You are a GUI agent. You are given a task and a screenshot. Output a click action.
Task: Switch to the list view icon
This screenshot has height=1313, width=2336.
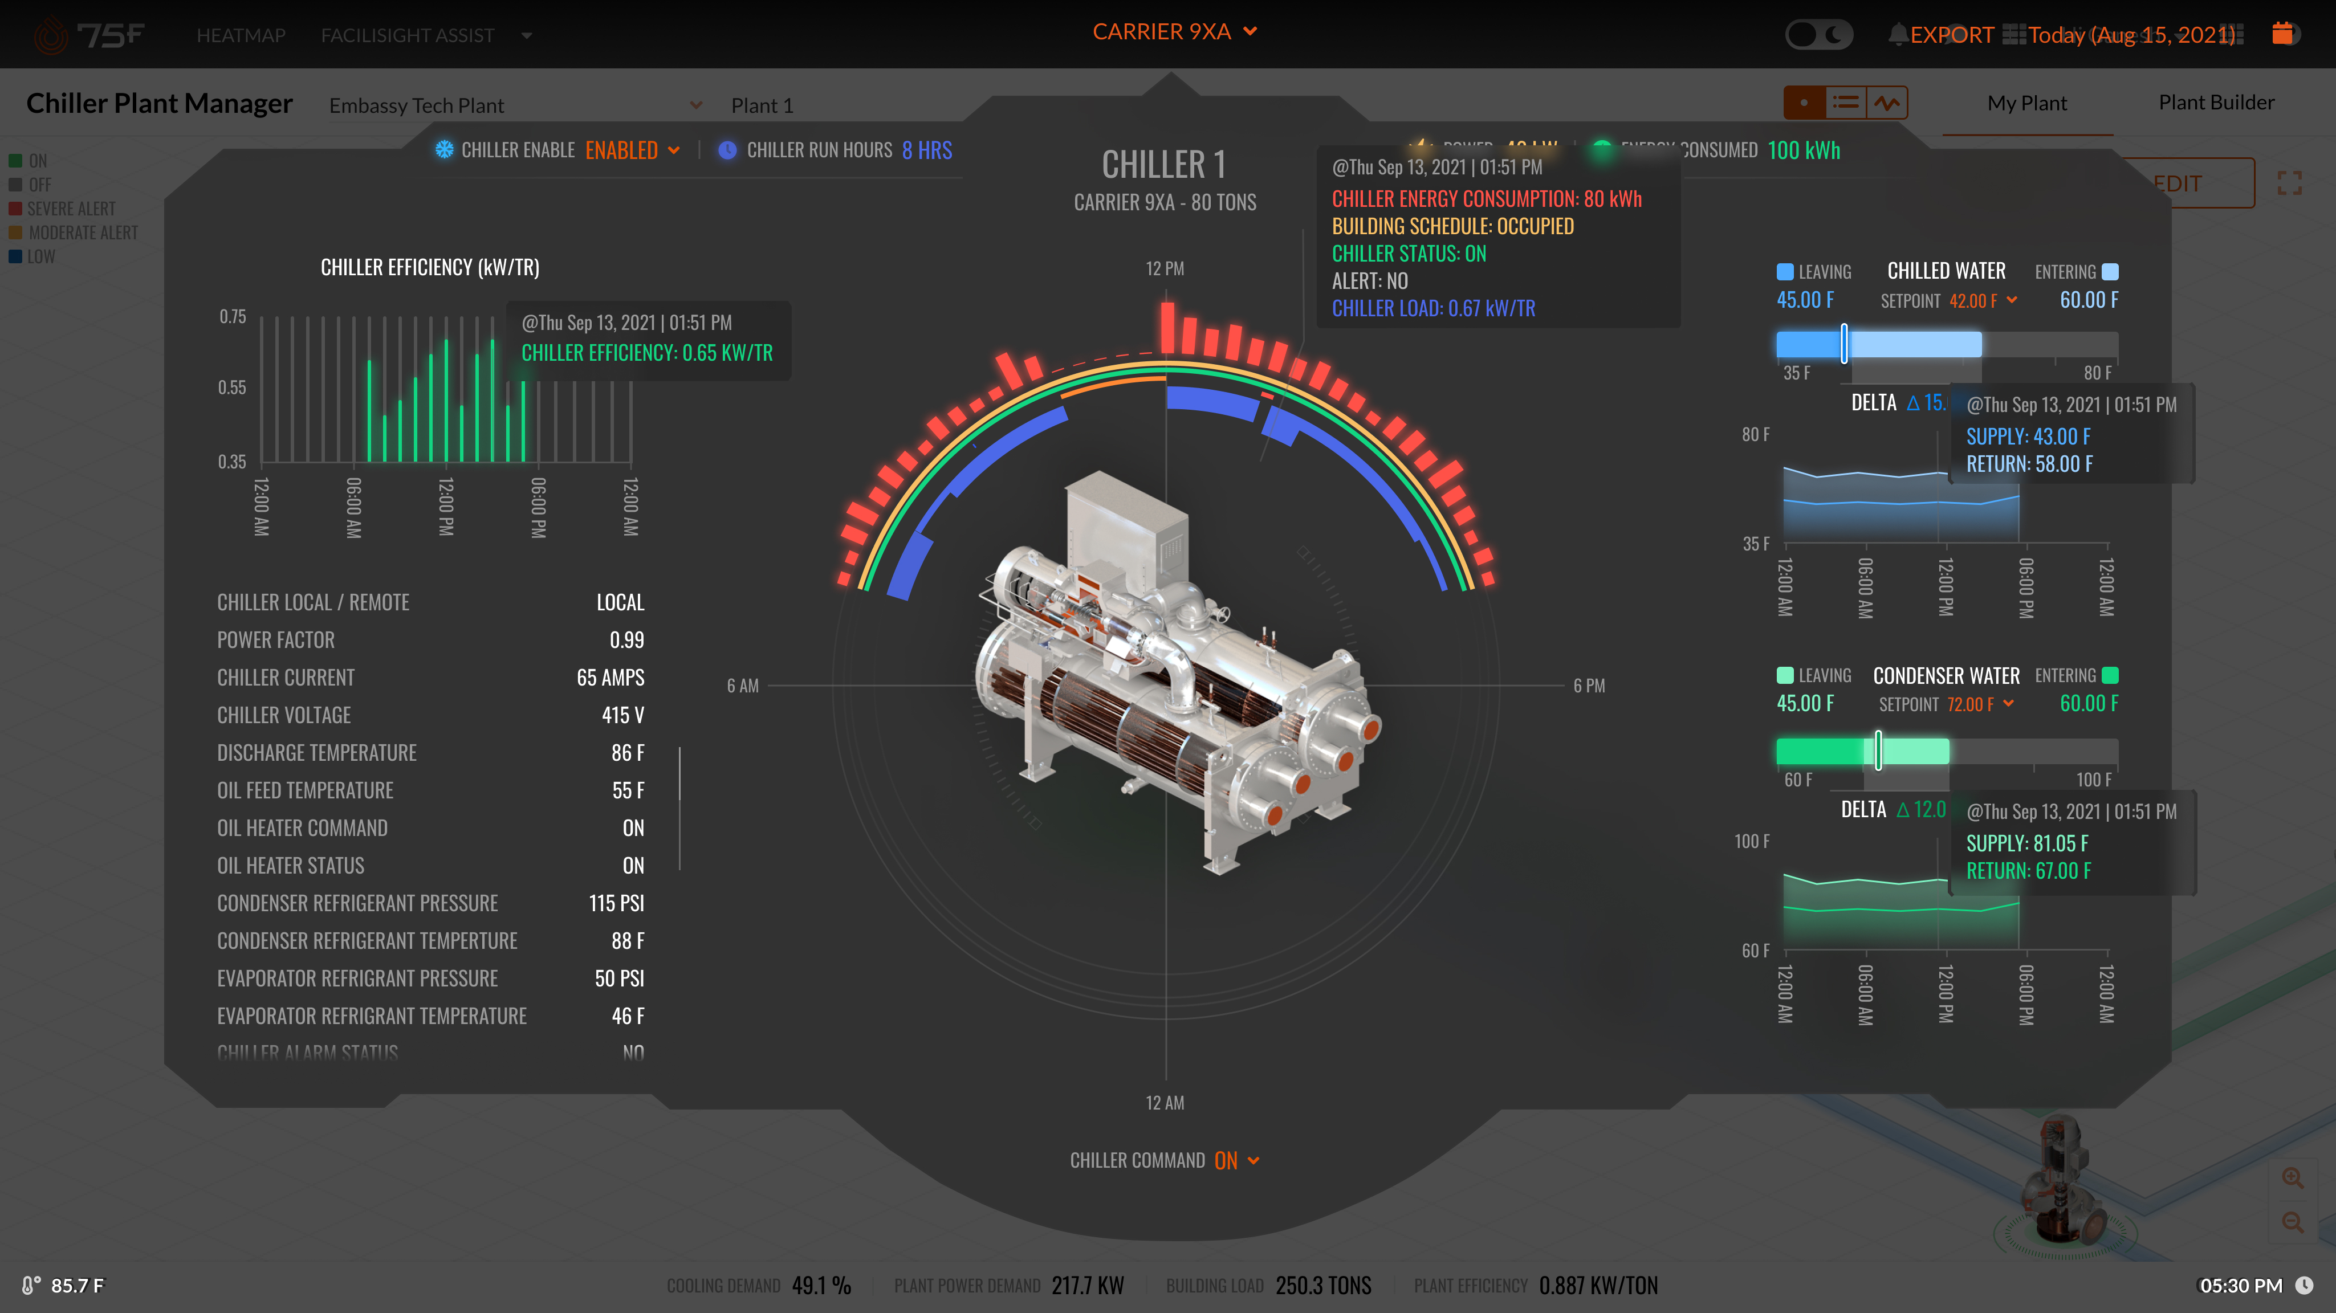1845,103
